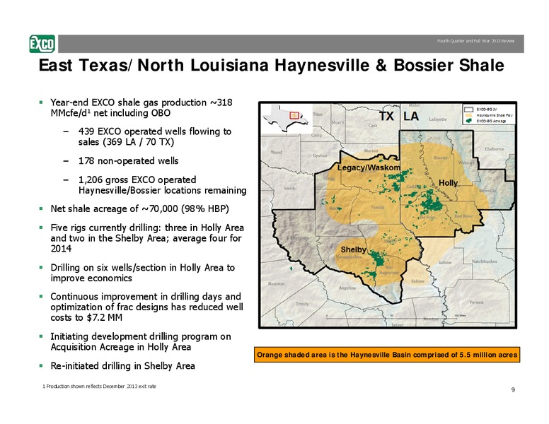Click the 'Red River' parish label on map
Viewport: 549px width, 424px height.
[463, 216]
